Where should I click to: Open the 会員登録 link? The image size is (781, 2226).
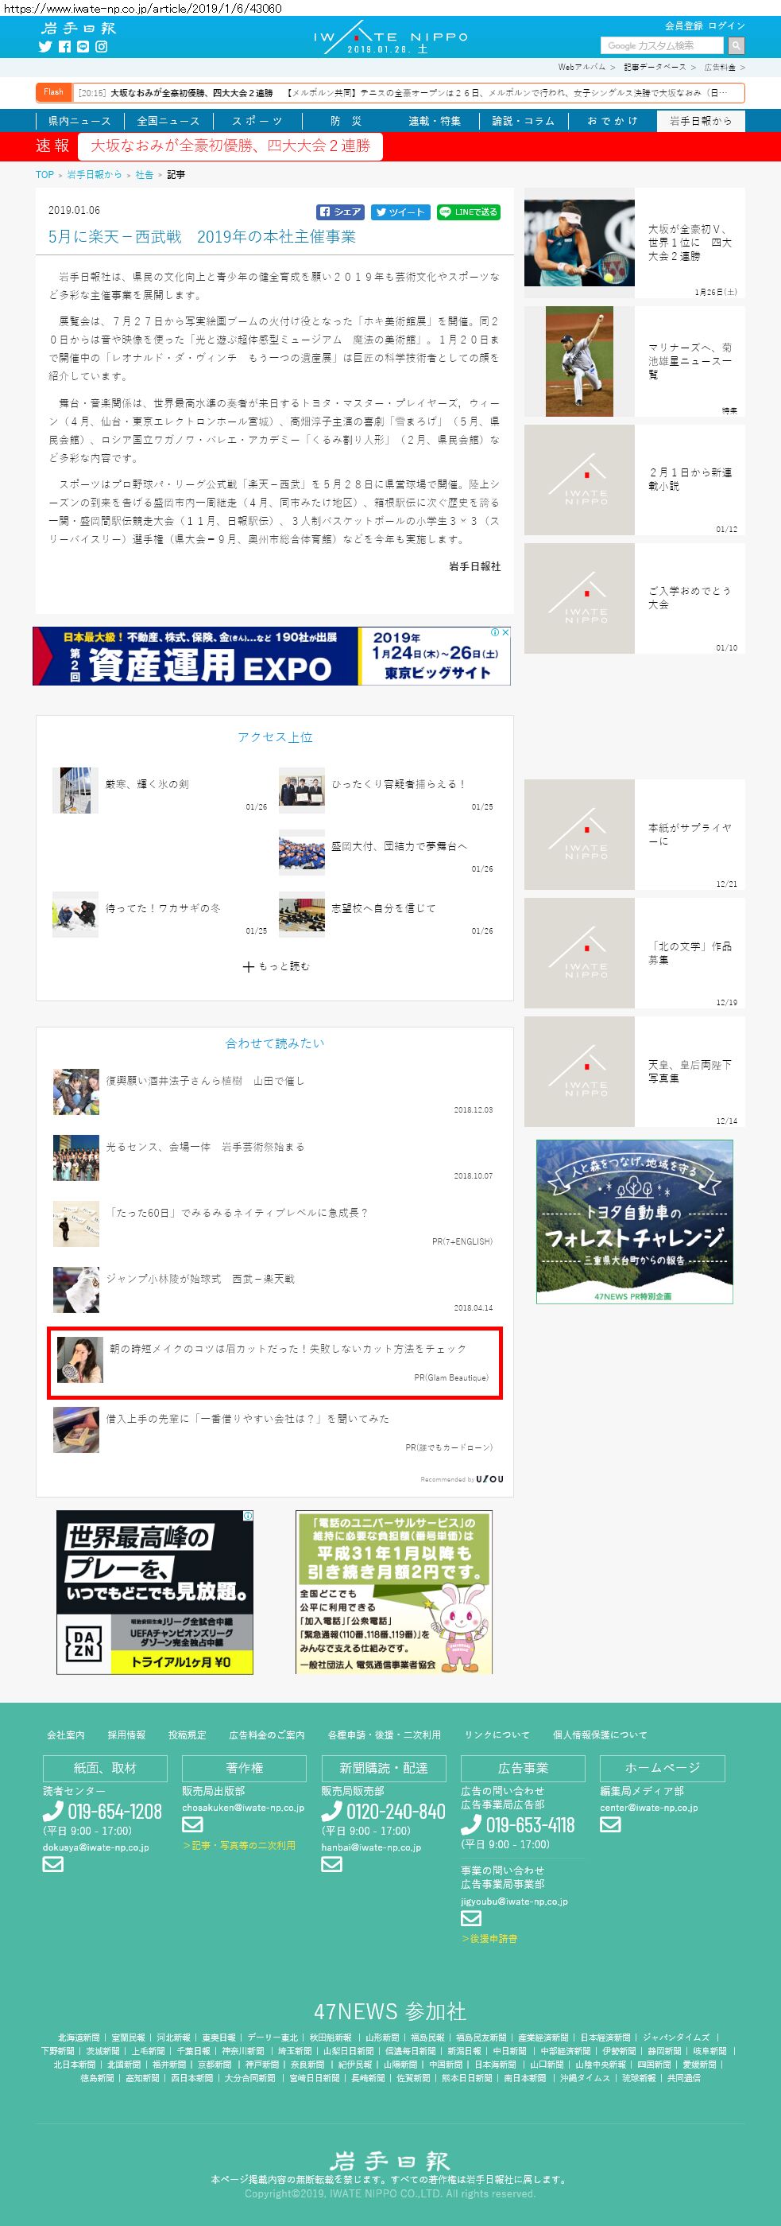pos(683,26)
